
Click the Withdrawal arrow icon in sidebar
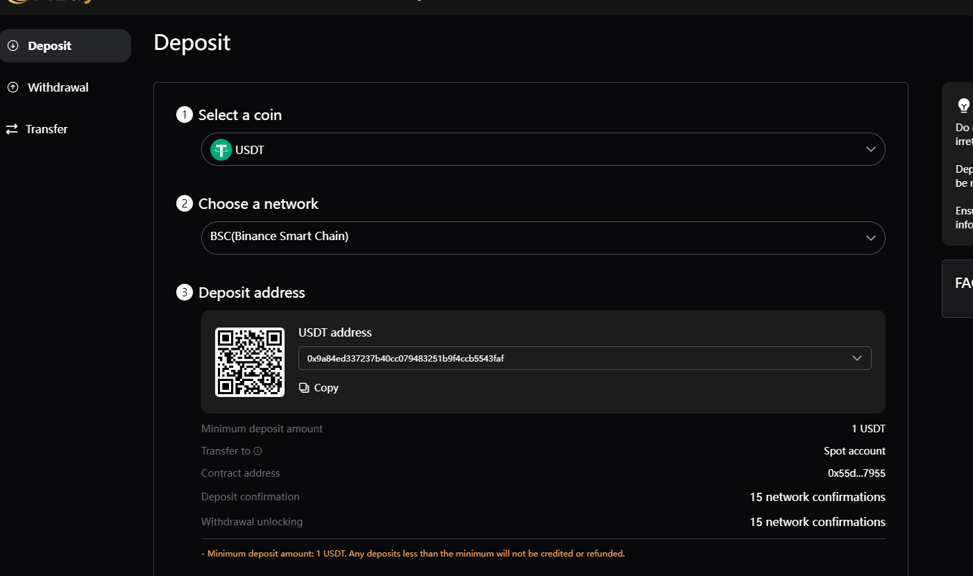click(12, 87)
